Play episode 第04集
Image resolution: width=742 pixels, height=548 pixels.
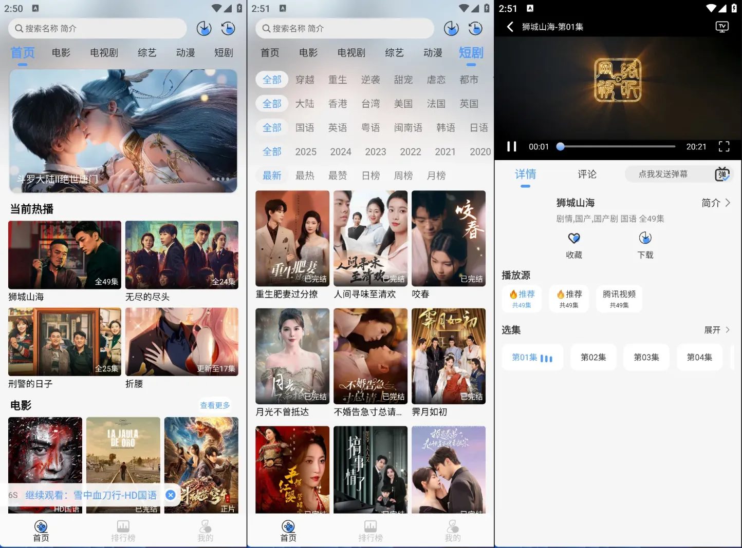coord(699,357)
